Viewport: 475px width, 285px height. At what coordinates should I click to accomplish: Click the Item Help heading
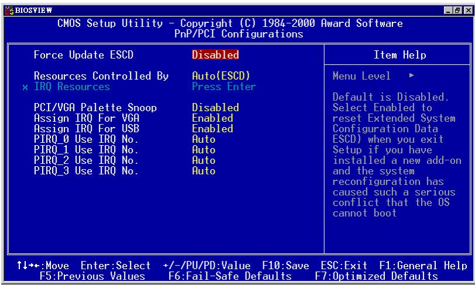click(400, 55)
